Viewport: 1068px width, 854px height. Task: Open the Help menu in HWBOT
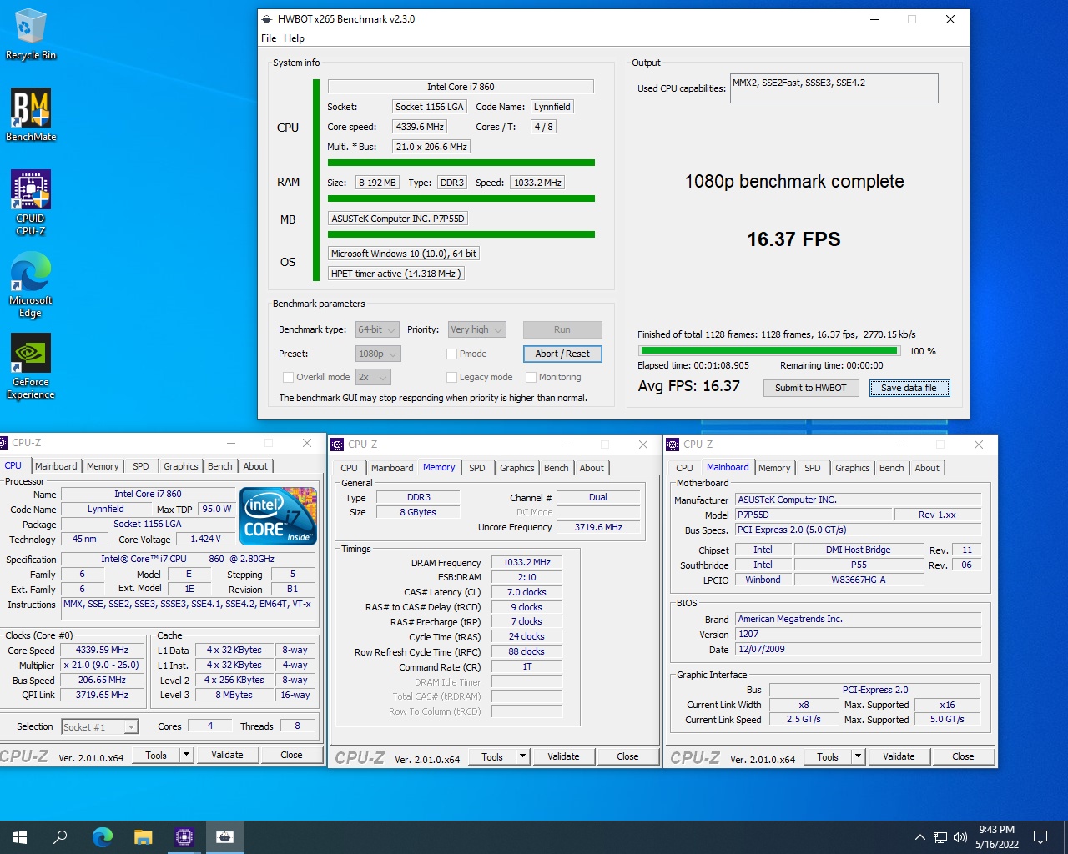pos(294,38)
